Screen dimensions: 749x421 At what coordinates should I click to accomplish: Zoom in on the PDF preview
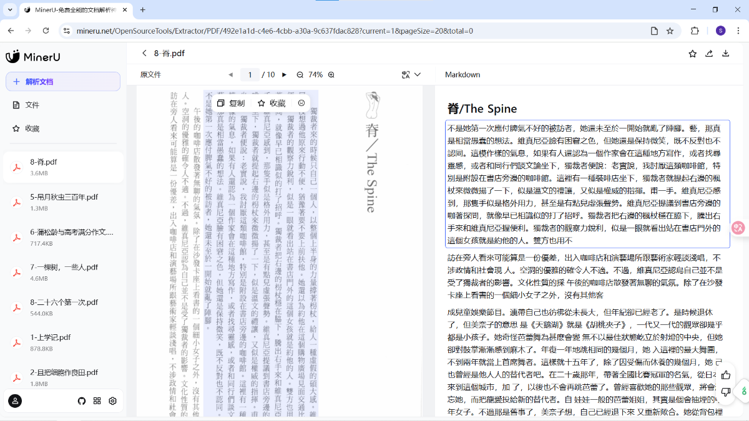331,75
